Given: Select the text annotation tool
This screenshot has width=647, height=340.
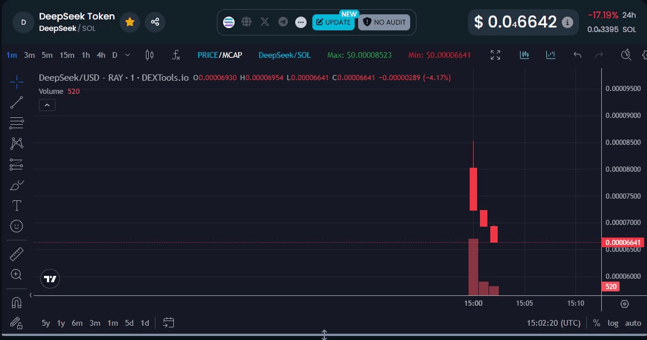Looking at the screenshot, I should (17, 205).
